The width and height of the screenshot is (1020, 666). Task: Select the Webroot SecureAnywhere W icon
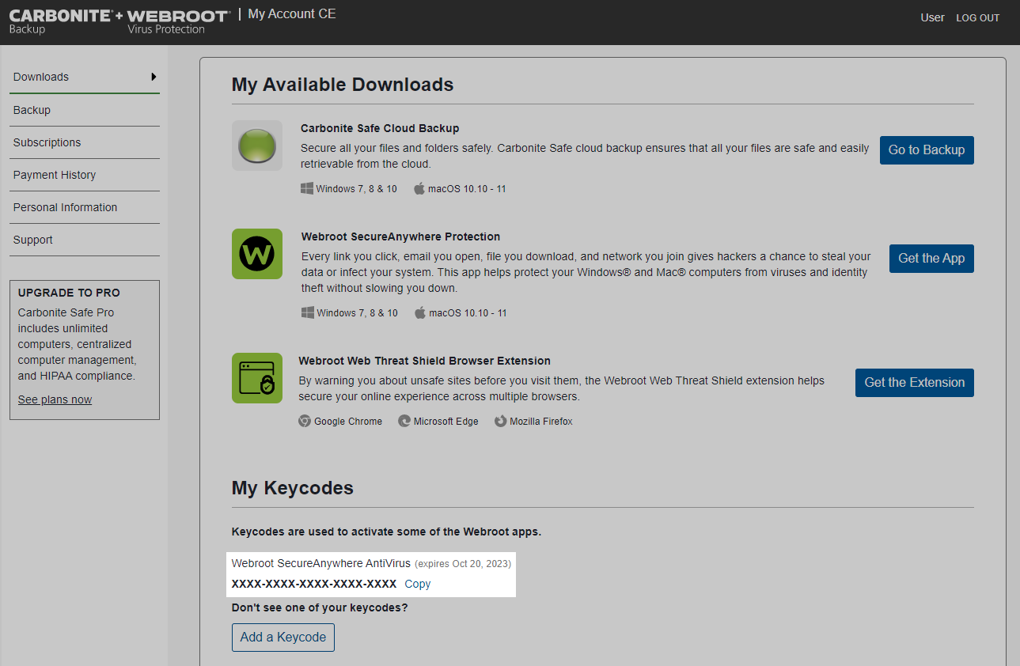256,254
